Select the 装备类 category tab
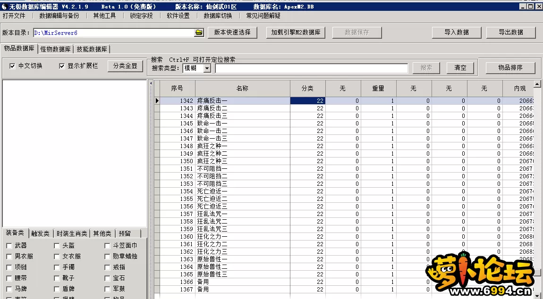The height and width of the screenshot is (299, 543). tap(15, 233)
